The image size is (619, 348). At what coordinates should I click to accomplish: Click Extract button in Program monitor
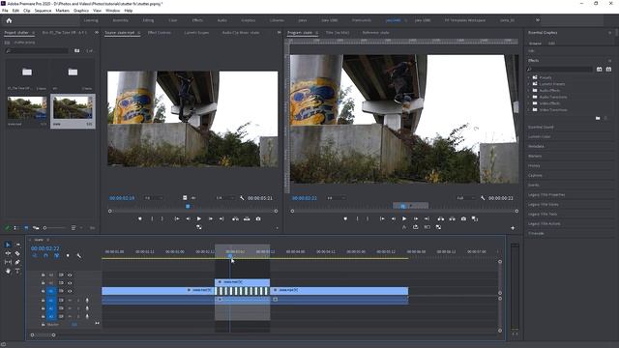tap(452, 218)
